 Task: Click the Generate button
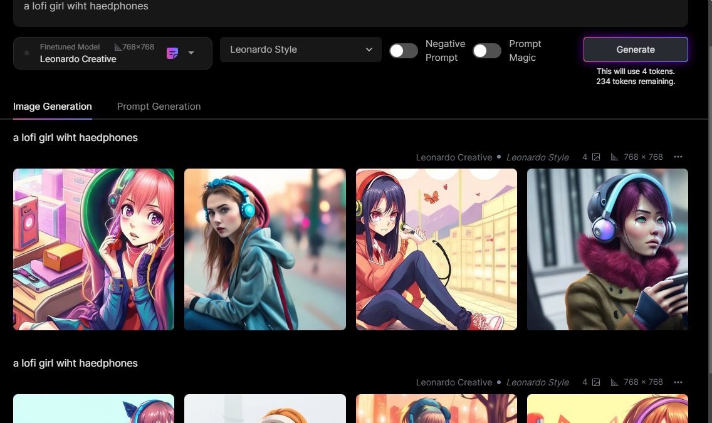(x=636, y=50)
